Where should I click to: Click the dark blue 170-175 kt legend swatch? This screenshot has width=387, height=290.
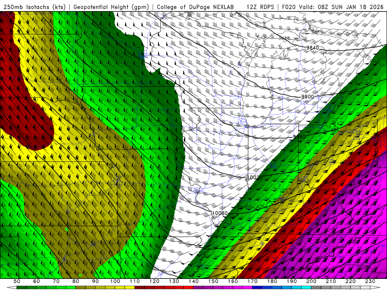tap(257, 288)
